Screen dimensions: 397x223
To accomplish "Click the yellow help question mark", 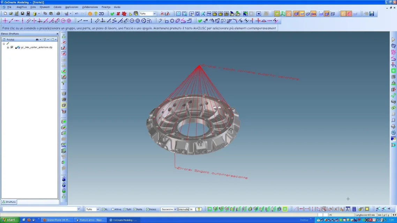I will [96, 14].
